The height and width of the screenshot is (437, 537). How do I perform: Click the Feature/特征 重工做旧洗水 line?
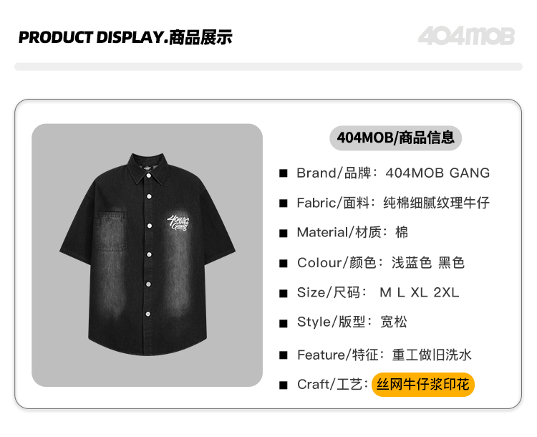tap(384, 355)
